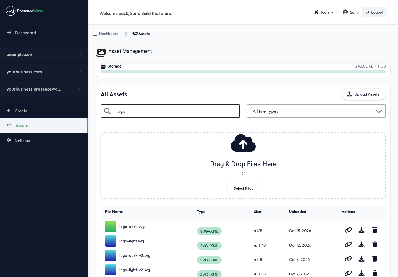Click the Assets breadcrumb item

click(141, 34)
